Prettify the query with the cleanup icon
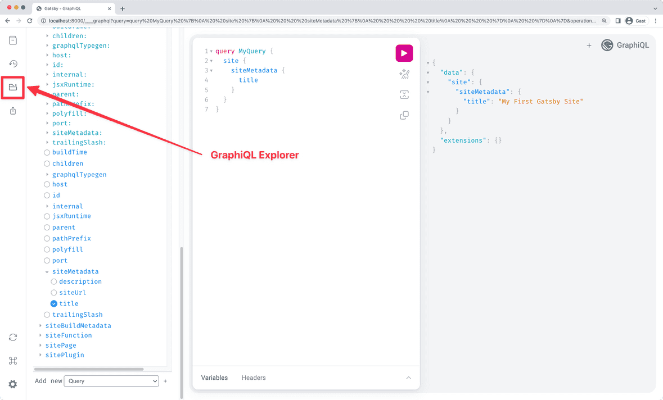Image resolution: width=663 pixels, height=400 pixels. pos(404,74)
